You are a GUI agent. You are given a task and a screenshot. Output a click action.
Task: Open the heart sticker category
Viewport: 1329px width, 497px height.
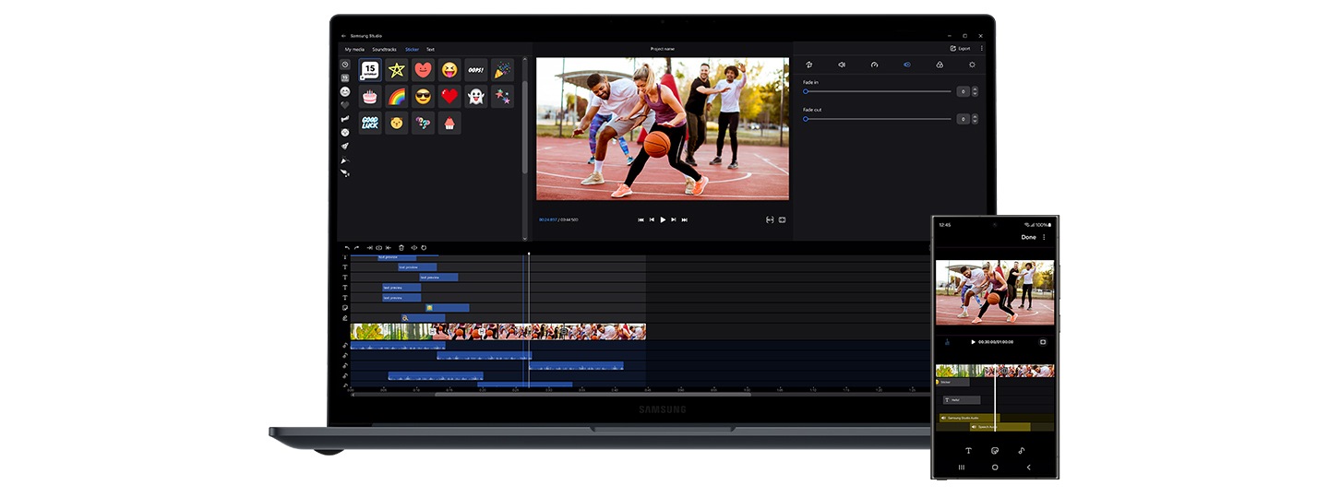coord(345,105)
